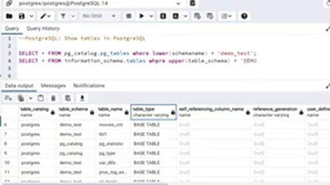Click pg_catalog schema cell in row 8
330x185 pixels.
(x=76, y=144)
